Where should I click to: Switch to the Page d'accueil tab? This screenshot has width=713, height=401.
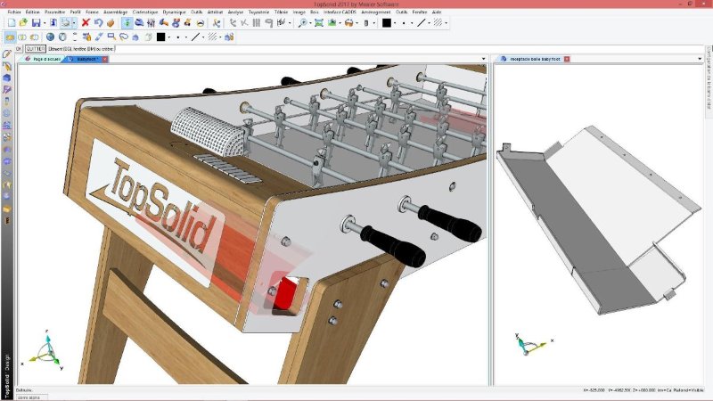click(x=45, y=59)
